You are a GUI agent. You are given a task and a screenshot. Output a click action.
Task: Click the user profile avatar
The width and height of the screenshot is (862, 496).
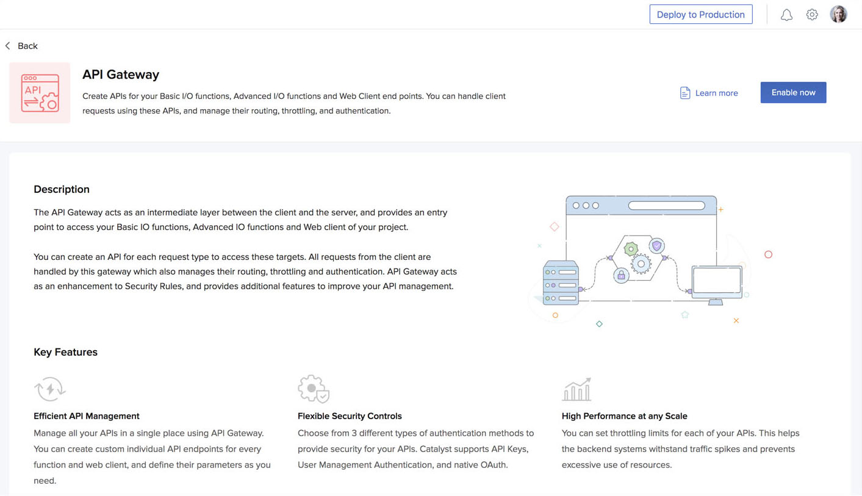click(838, 13)
